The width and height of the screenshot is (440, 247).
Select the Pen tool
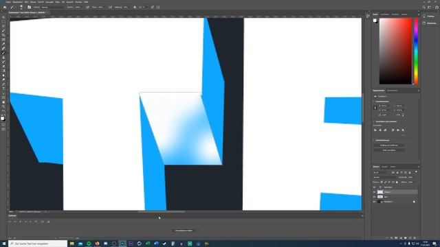pyautogui.click(x=3, y=84)
